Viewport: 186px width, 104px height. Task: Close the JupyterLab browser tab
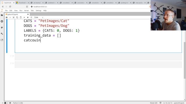[x=14, y=3]
